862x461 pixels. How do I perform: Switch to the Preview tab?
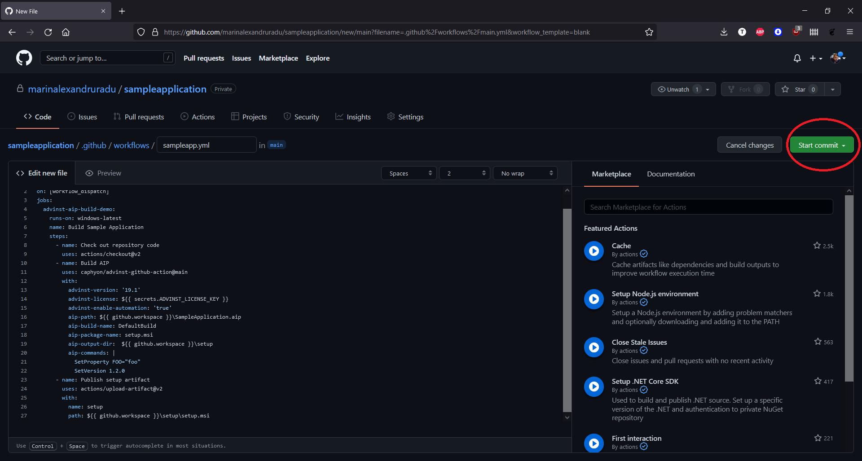103,173
